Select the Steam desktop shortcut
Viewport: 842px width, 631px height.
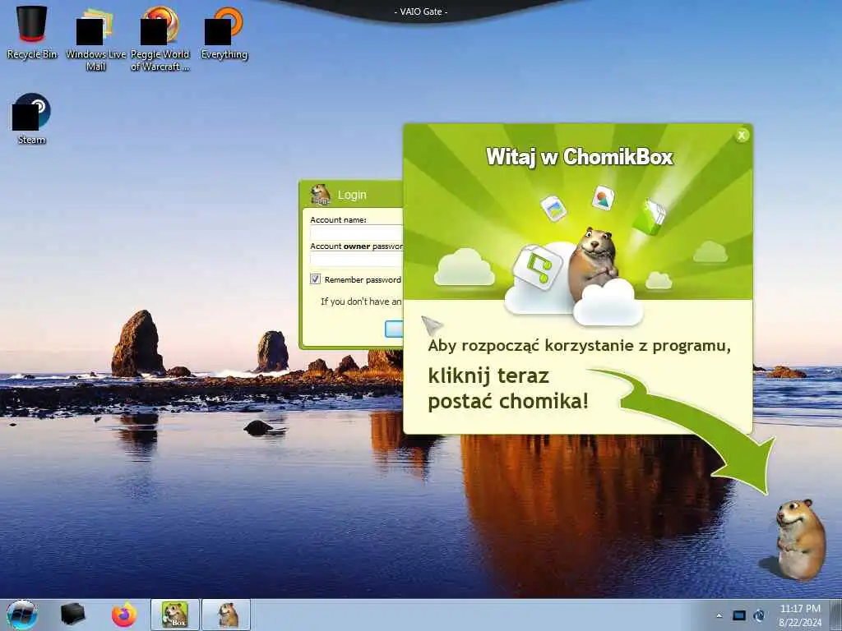(x=32, y=119)
